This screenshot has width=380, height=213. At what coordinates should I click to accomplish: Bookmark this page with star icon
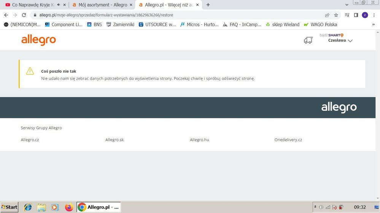[336, 15]
